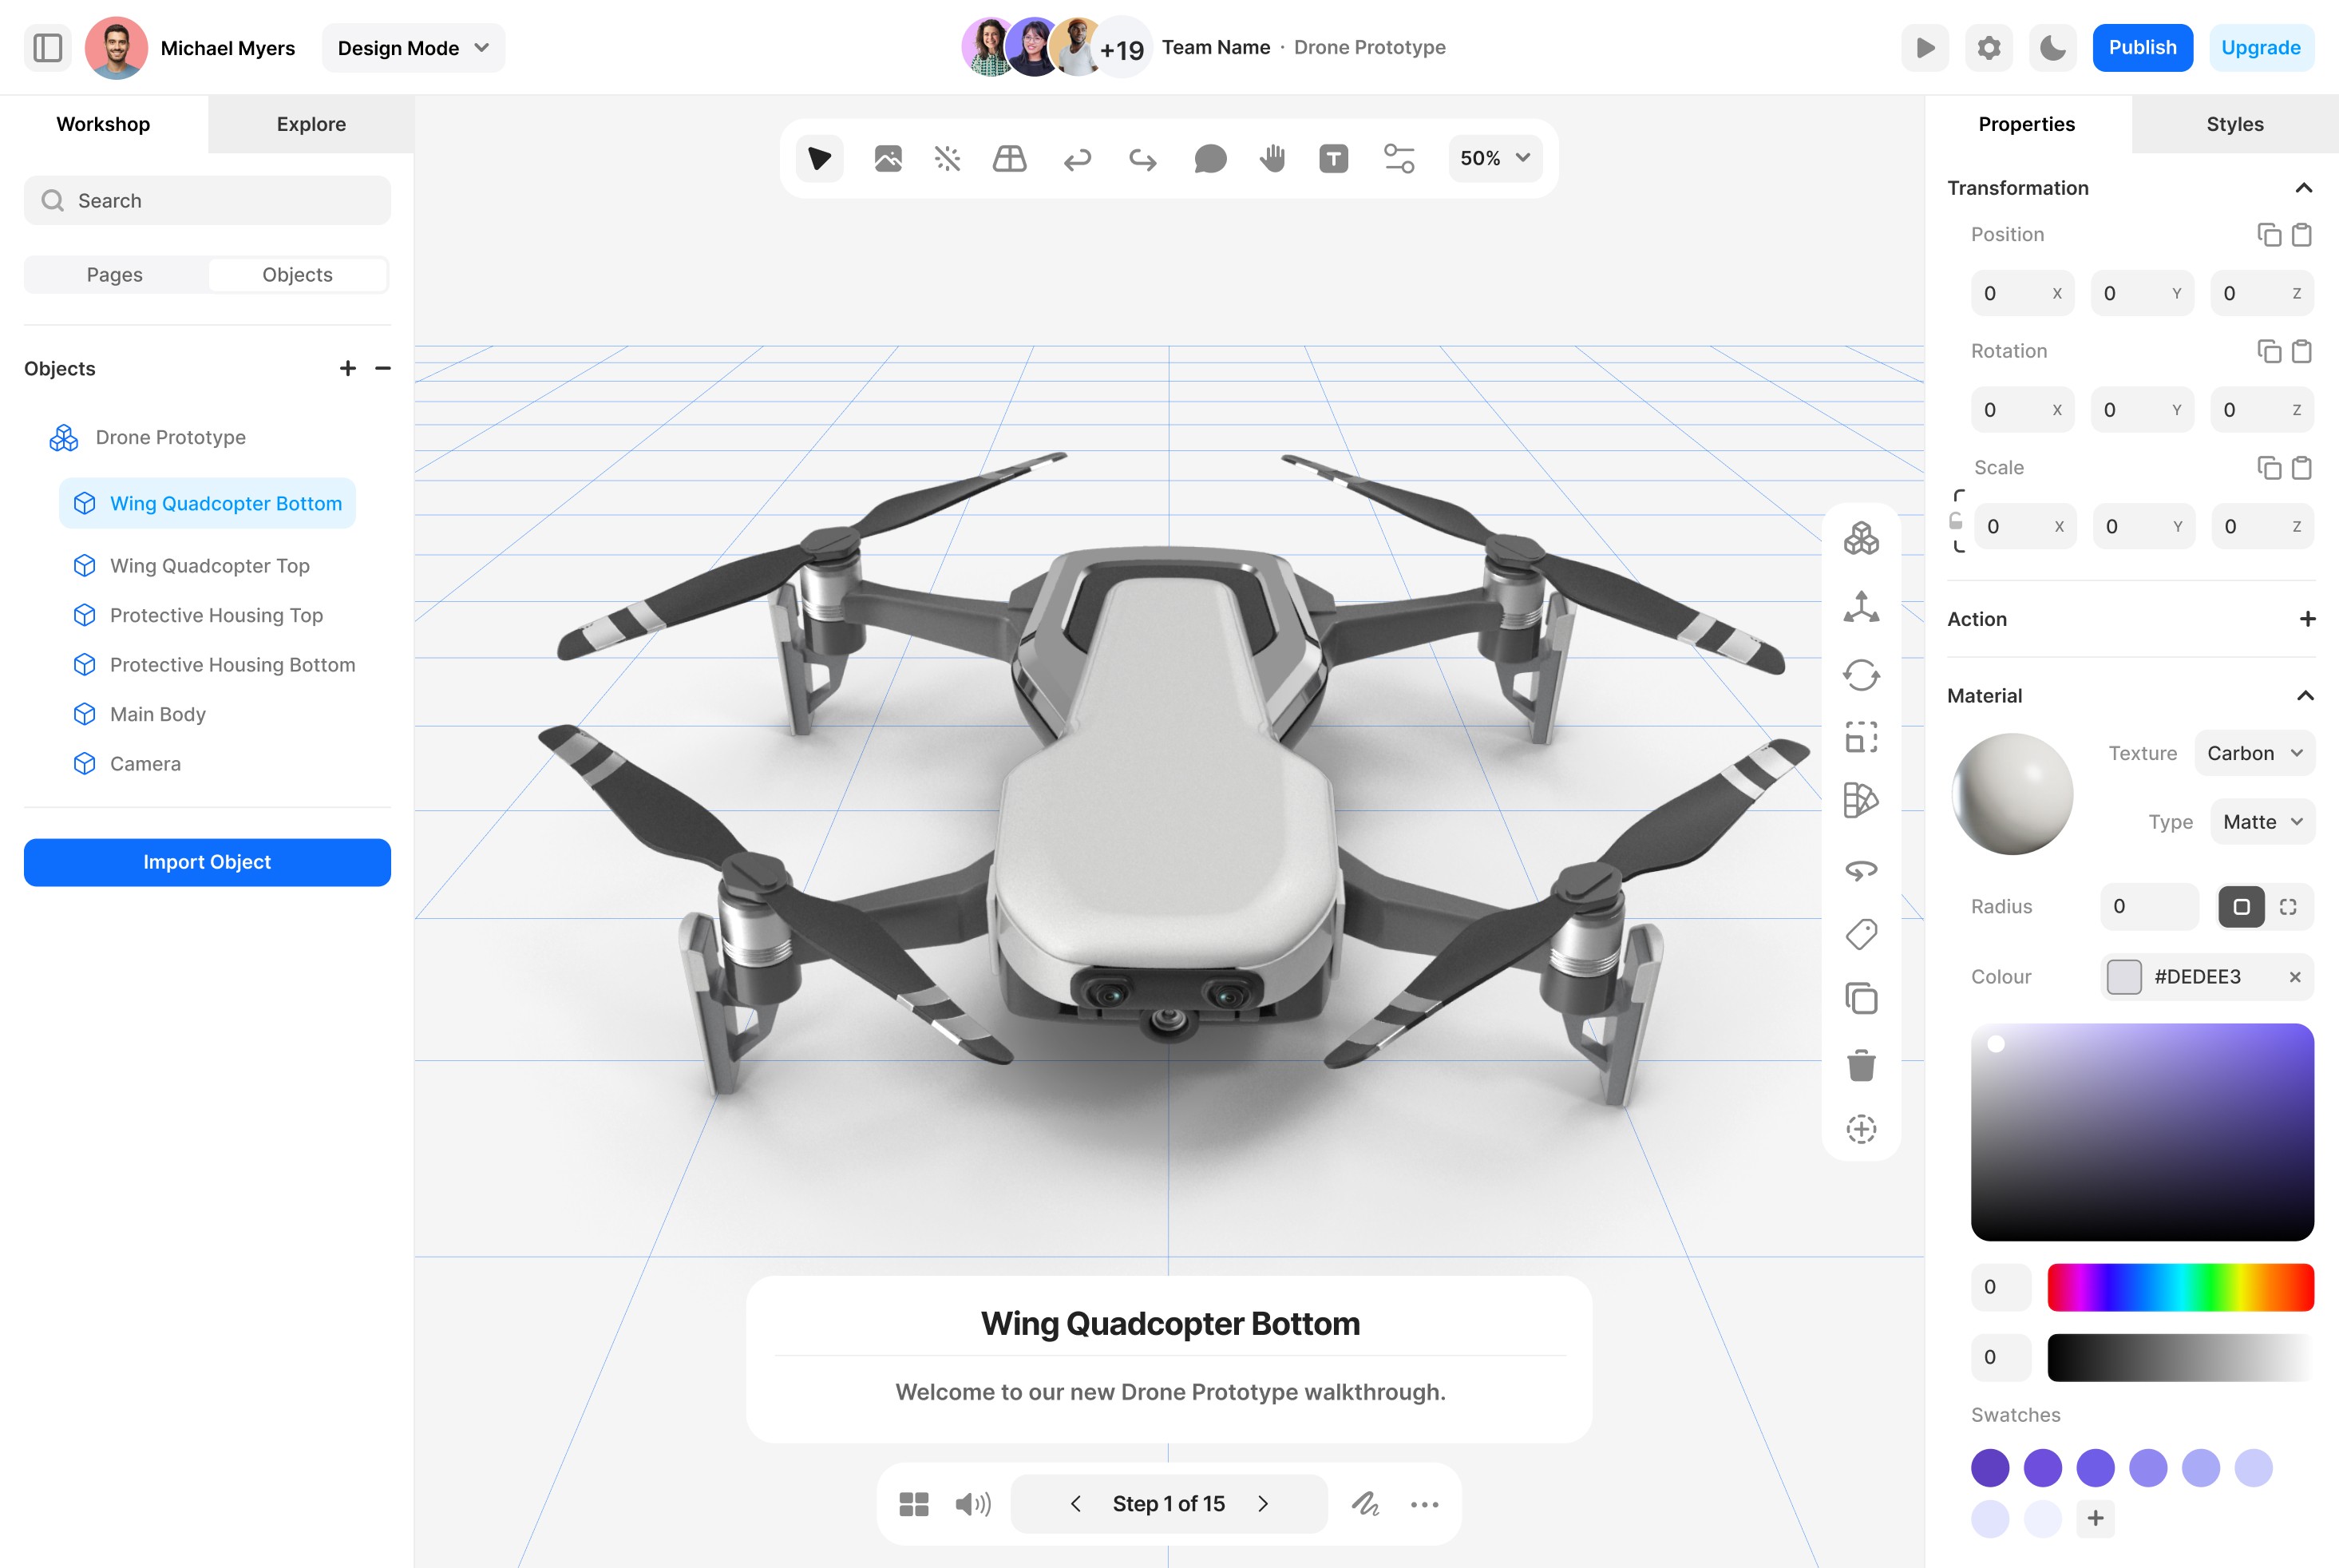Viewport: 2339px width, 1568px height.
Task: Click the tag icon in side toolbar
Action: [1860, 934]
